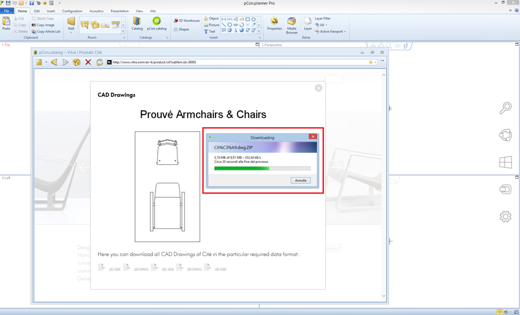Open the File menu
Screen dimensions: 520x315
6,11
